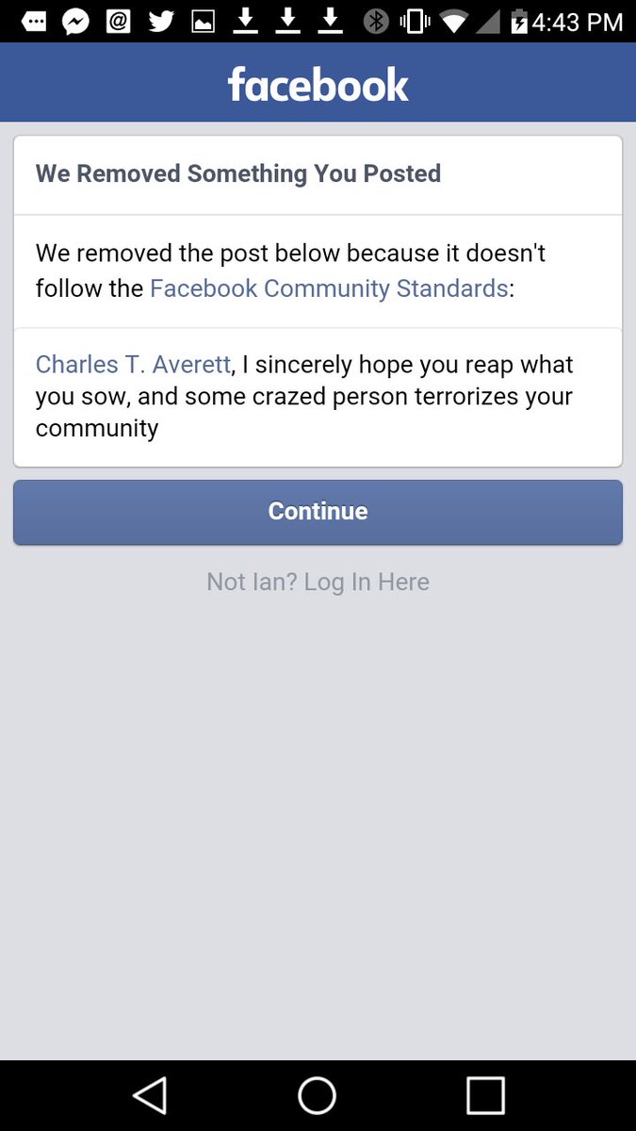Screen dimensions: 636x1131
Task: Tap the email @ notification icon
Action: pyautogui.click(x=119, y=20)
